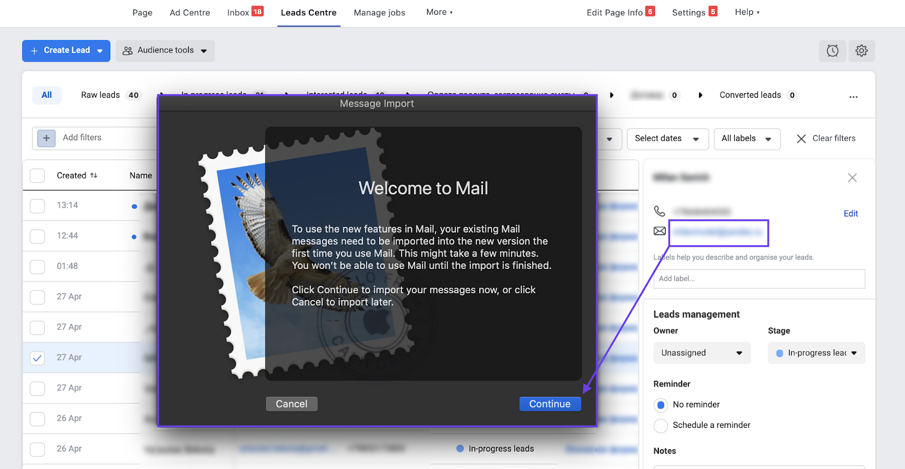Open the Stage In-progress leads dropdown

pyautogui.click(x=816, y=353)
